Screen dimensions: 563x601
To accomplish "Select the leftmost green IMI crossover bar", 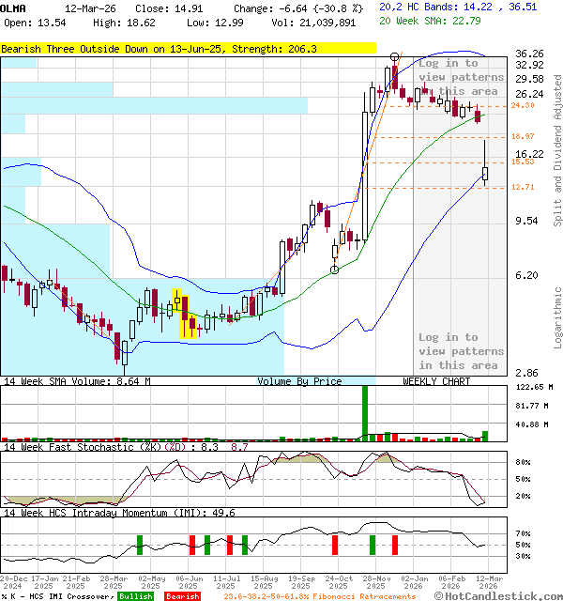I will pyautogui.click(x=140, y=544).
